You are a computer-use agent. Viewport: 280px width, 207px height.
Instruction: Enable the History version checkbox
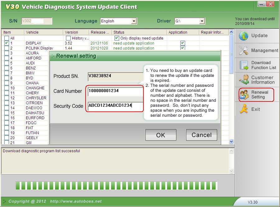coord(68,38)
